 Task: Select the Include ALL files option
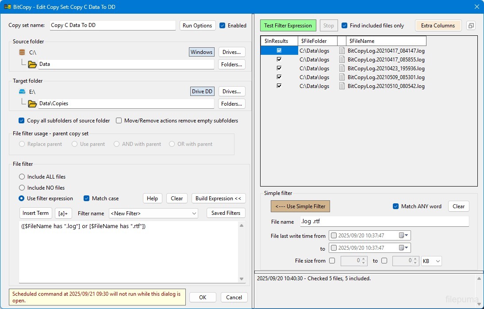[22, 177]
